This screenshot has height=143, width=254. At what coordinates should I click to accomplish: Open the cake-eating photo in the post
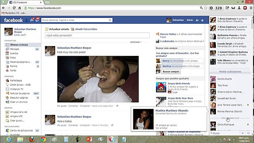pos(98,79)
